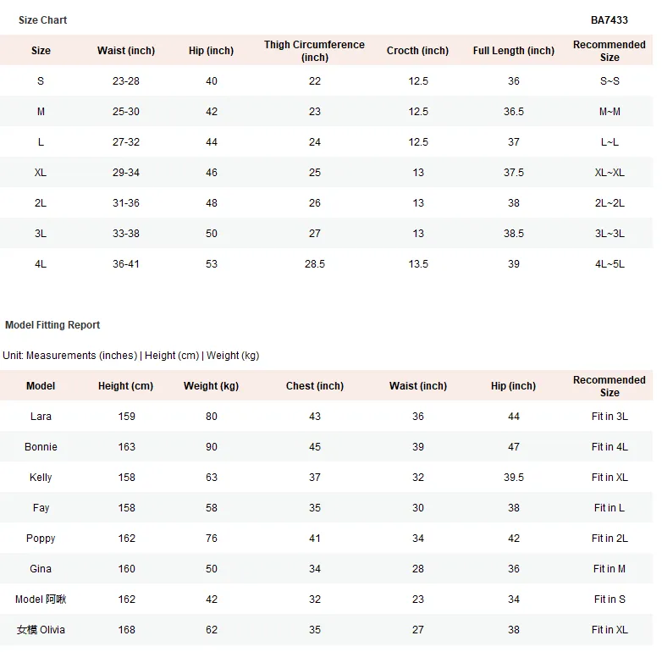Image resolution: width=662 pixels, height=652 pixels.
Task: Click the 女模 Olivia model name
Action: pos(41,630)
